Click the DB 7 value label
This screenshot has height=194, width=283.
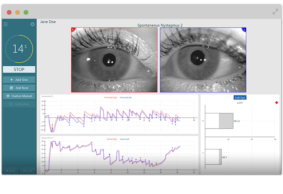click(224, 157)
